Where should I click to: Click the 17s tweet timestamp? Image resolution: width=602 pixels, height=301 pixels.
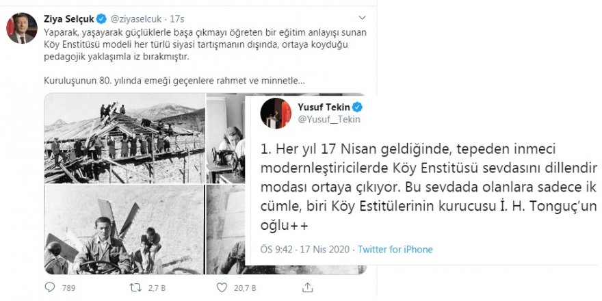click(x=177, y=18)
